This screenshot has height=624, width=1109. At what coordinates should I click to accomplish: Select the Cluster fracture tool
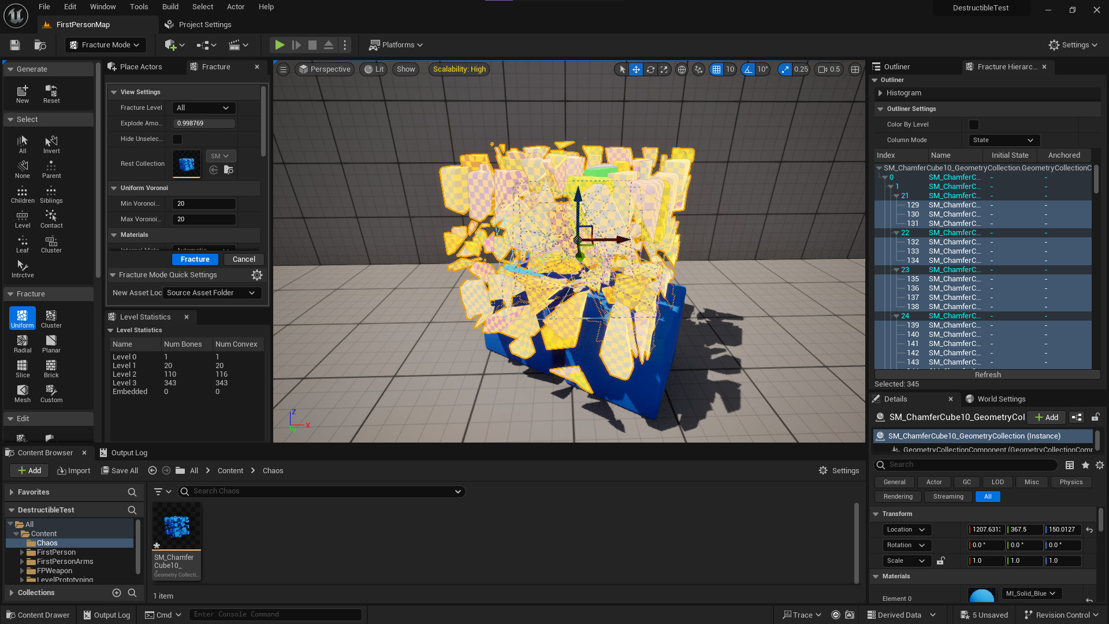click(x=51, y=318)
